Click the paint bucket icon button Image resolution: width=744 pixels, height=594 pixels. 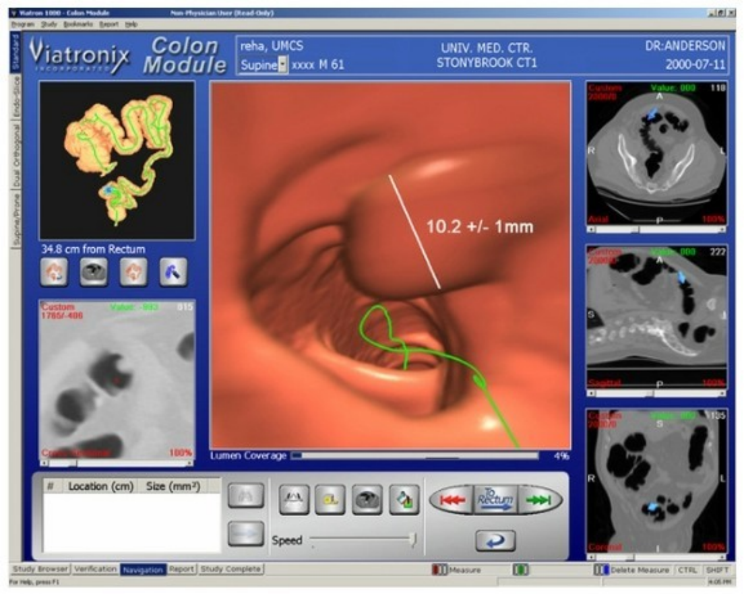pos(404,499)
